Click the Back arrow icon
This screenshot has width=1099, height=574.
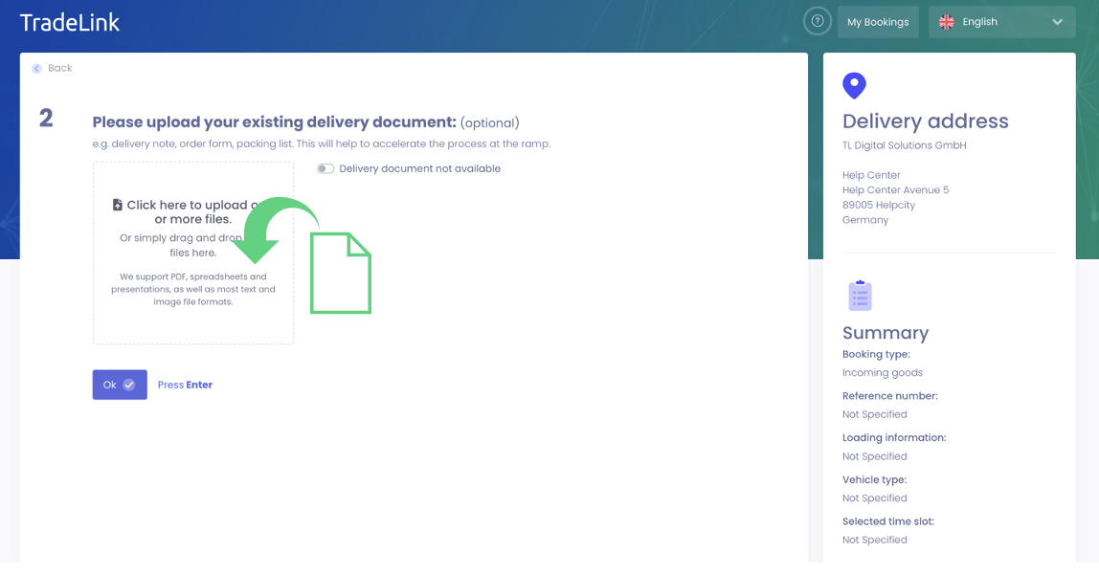point(36,69)
